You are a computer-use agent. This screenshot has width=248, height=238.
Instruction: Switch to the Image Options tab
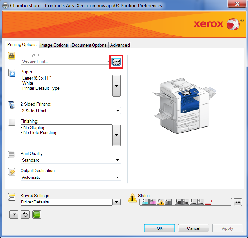coord(54,45)
